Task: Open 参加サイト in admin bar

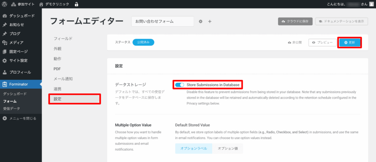Action: pos(21,4)
